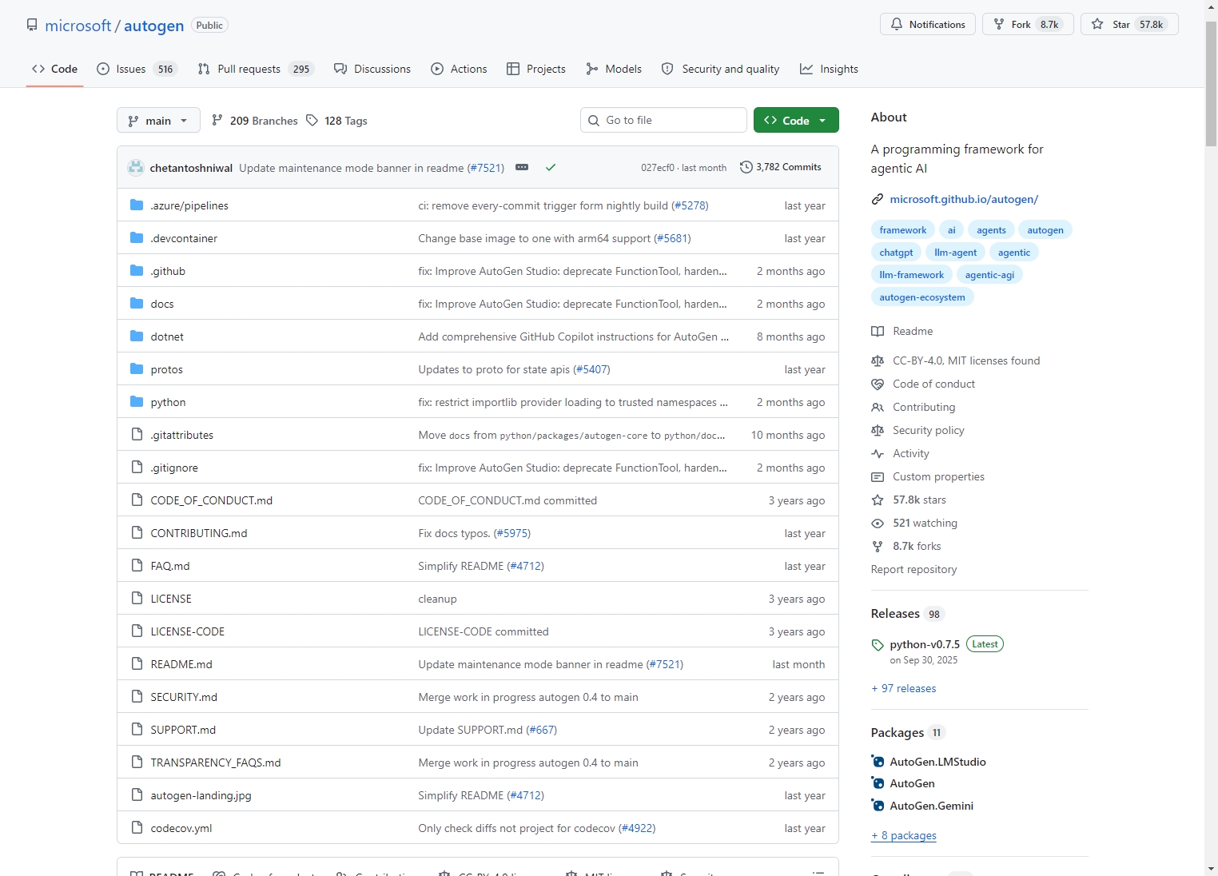The image size is (1218, 876).
Task: Click the branches icon next to 209 Branches
Action: click(x=217, y=121)
